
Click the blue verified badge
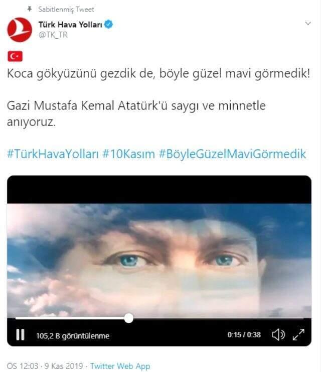pyautogui.click(x=108, y=24)
